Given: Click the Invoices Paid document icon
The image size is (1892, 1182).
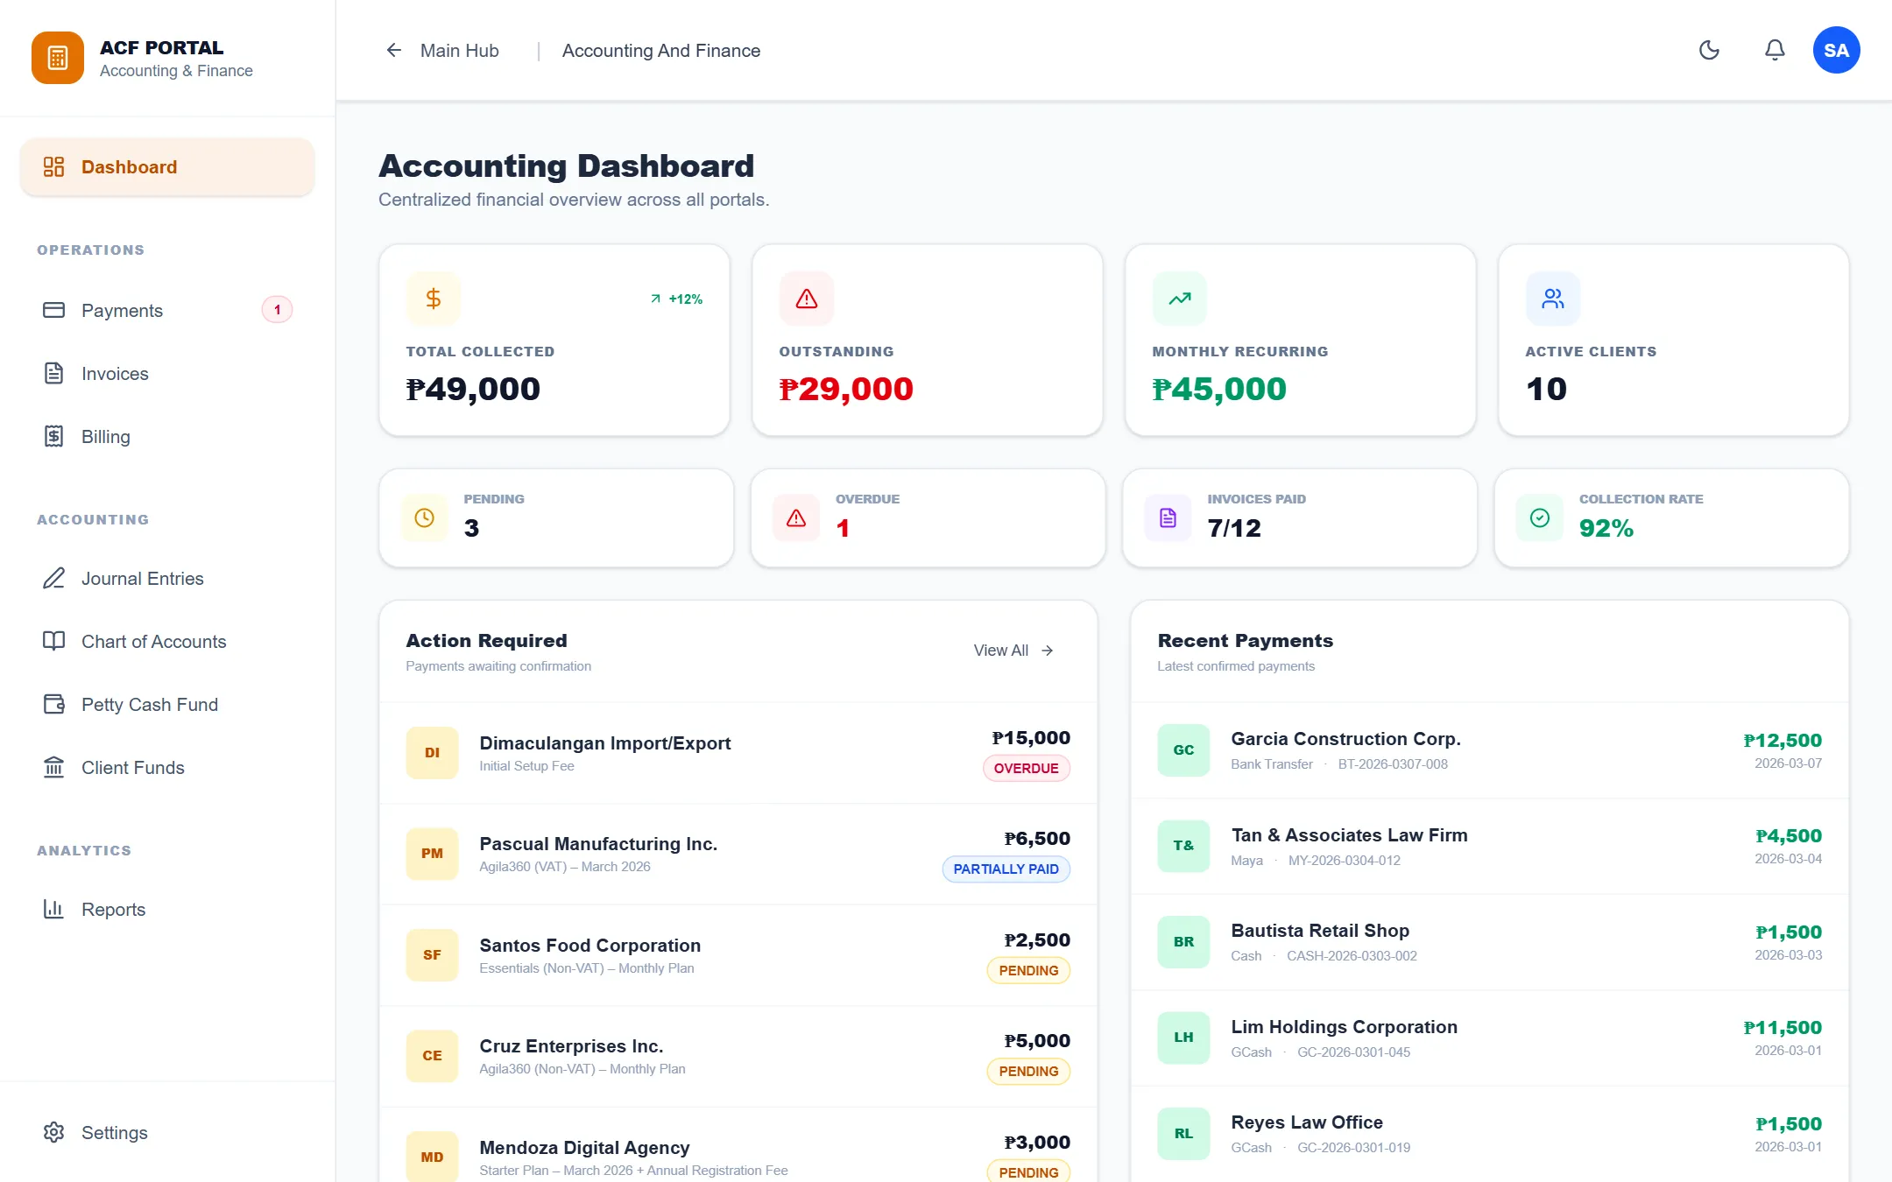Looking at the screenshot, I should coord(1168,517).
